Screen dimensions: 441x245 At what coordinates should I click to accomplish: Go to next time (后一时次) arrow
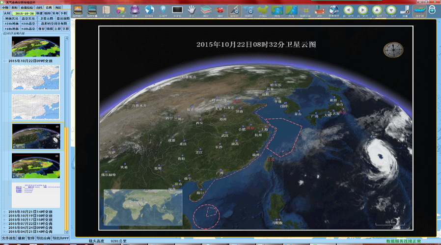pyautogui.click(x=362, y=11)
